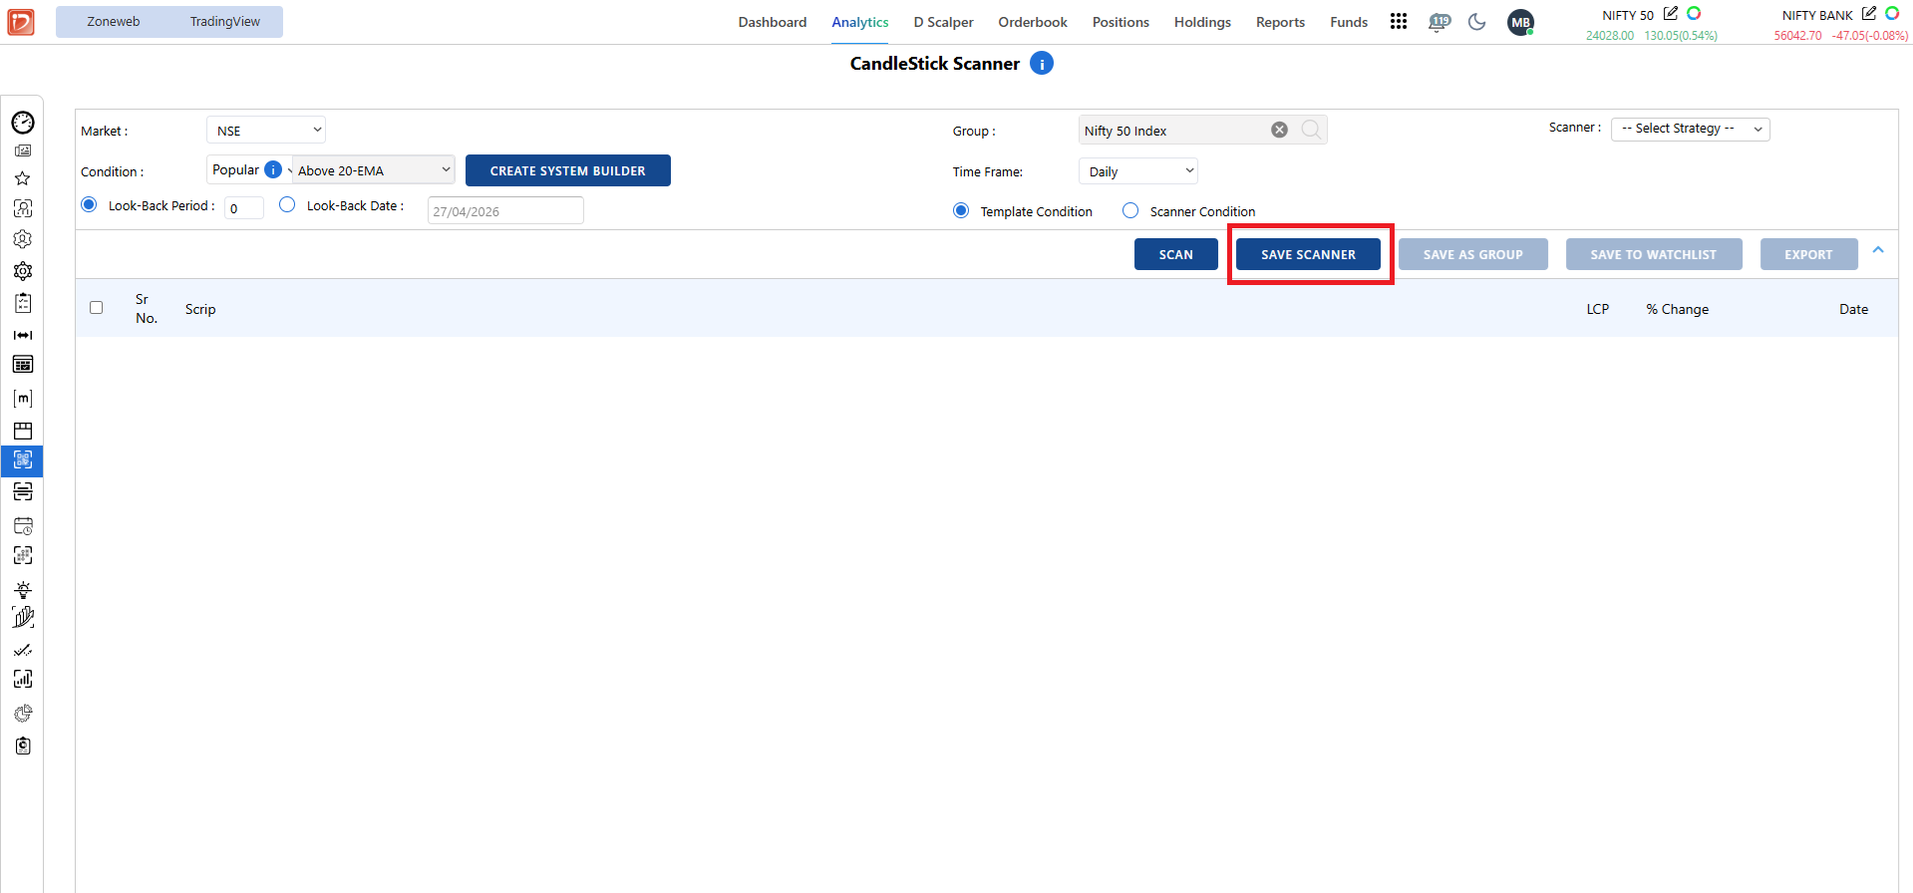Click the CandleStick Scanner info icon
The width and height of the screenshot is (1913, 893).
coord(1042,64)
